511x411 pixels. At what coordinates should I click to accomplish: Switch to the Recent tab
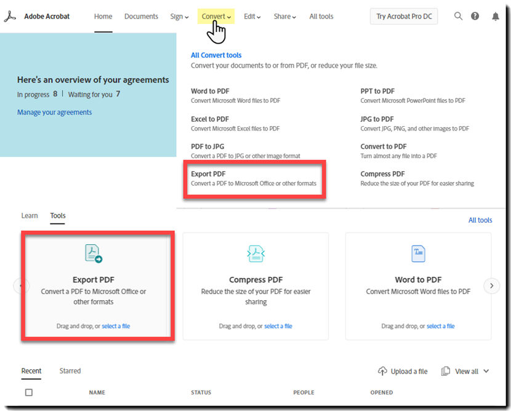tap(31, 371)
